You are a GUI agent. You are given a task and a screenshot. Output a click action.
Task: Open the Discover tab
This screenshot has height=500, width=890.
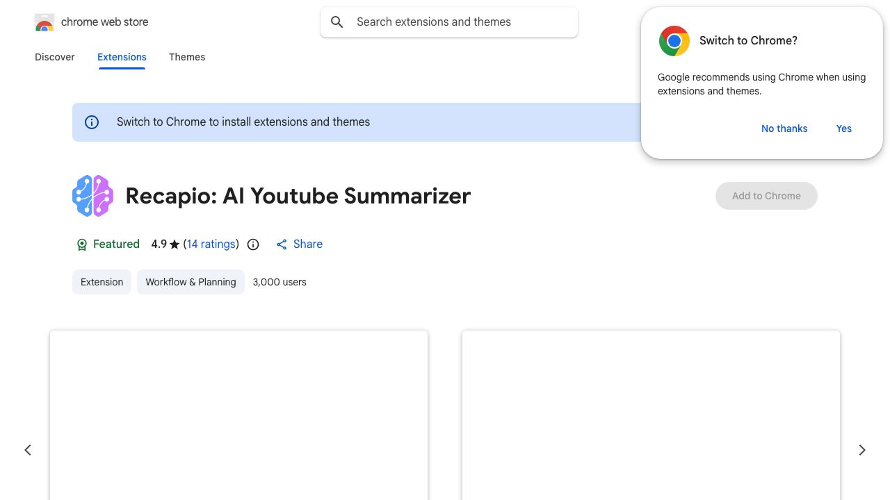coord(55,57)
